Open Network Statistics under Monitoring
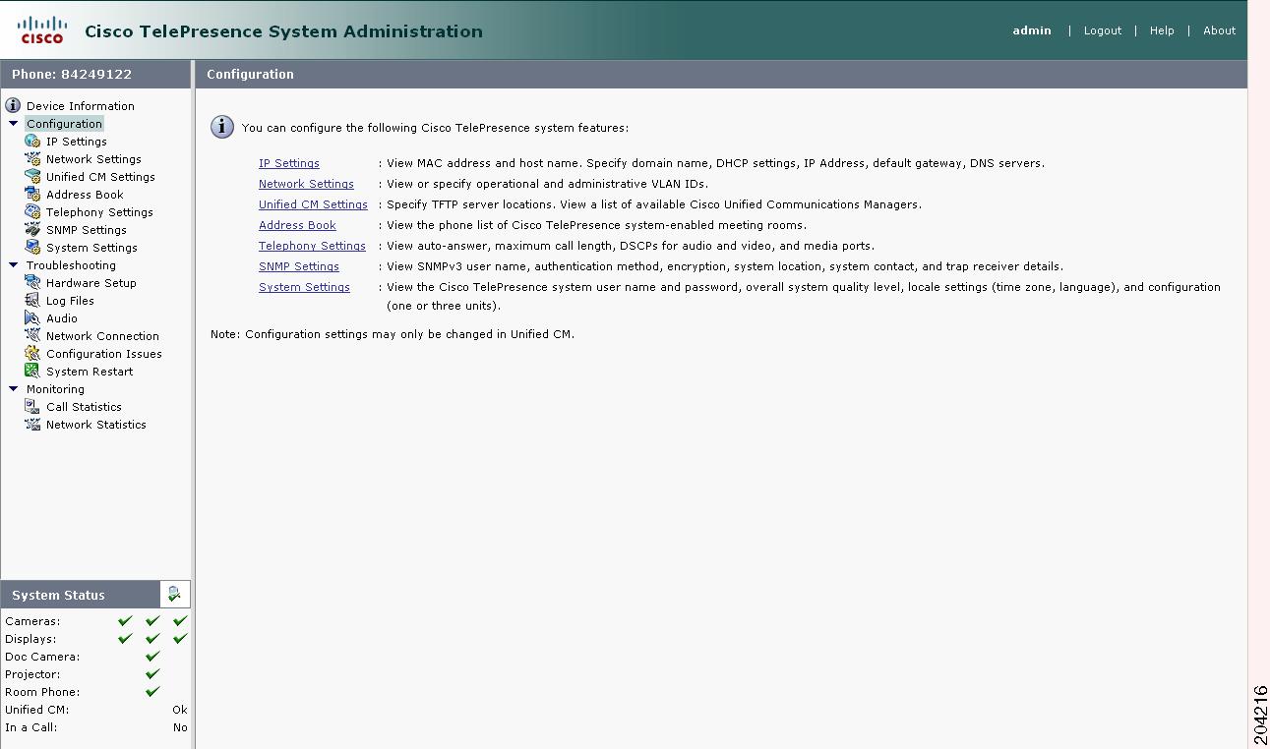The width and height of the screenshot is (1270, 749). click(96, 425)
